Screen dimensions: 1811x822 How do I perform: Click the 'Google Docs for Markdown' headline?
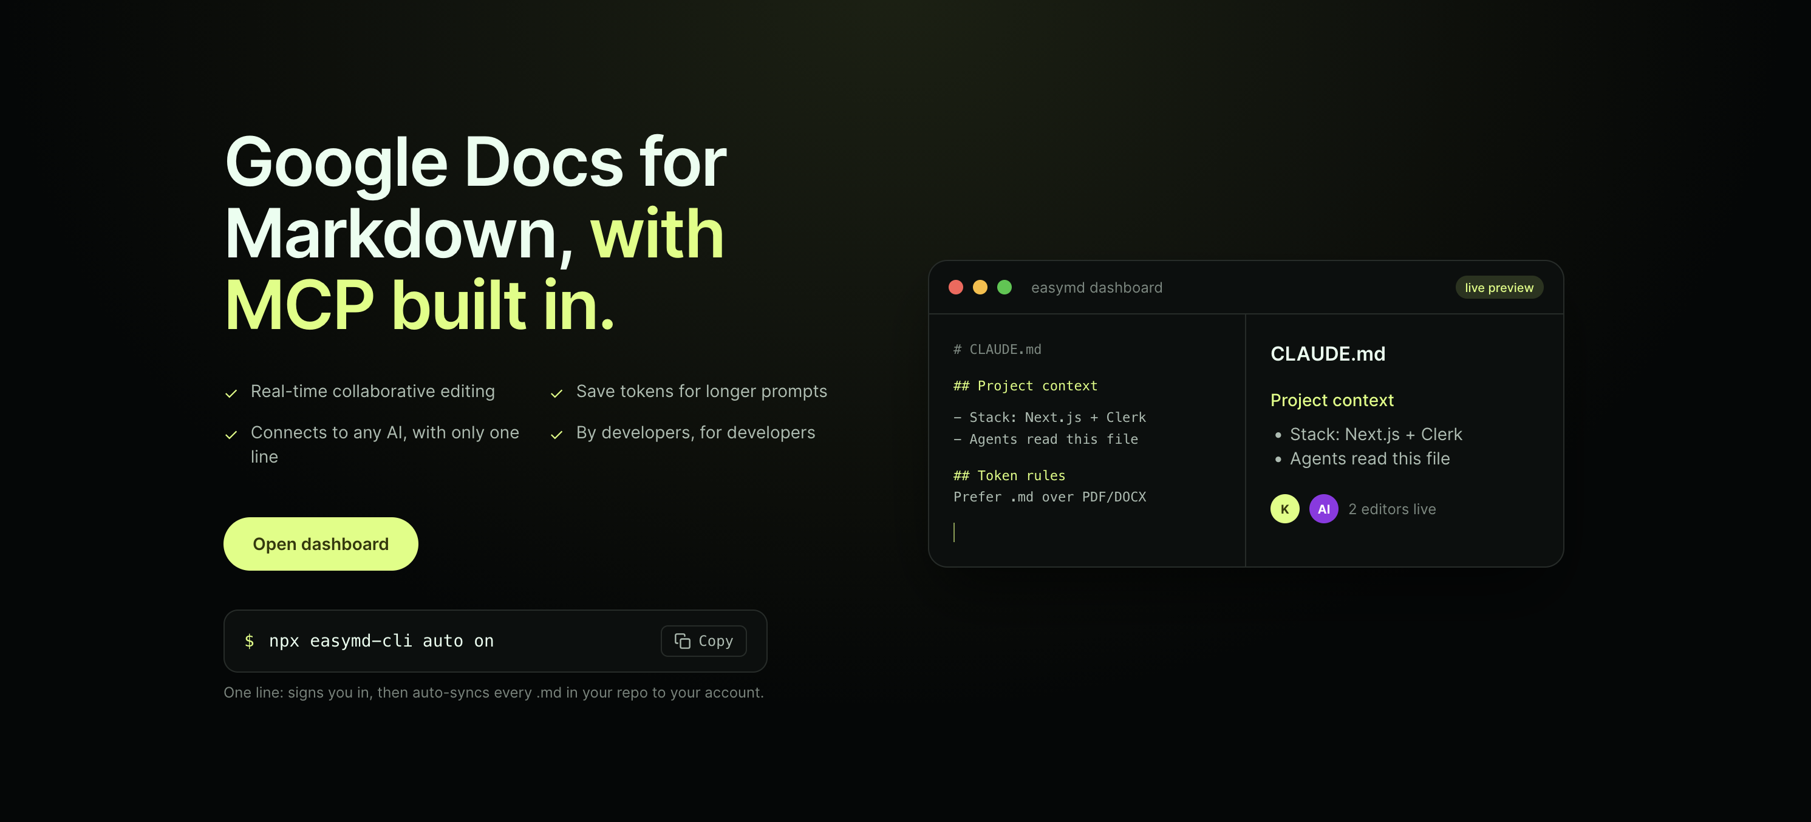click(476, 233)
